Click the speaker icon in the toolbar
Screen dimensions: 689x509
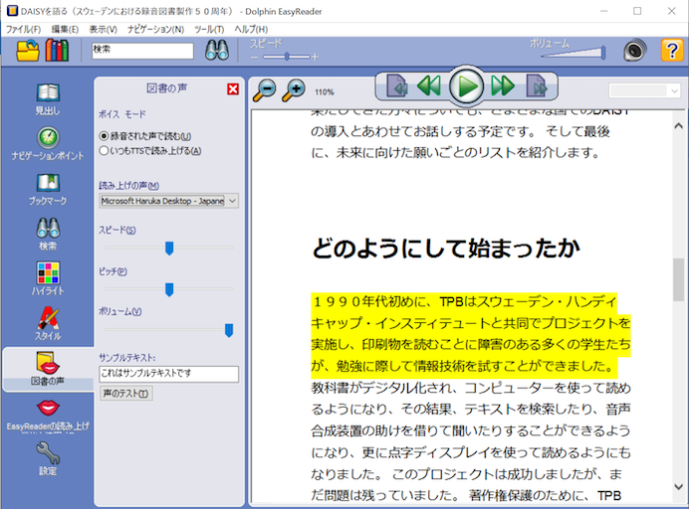(635, 50)
